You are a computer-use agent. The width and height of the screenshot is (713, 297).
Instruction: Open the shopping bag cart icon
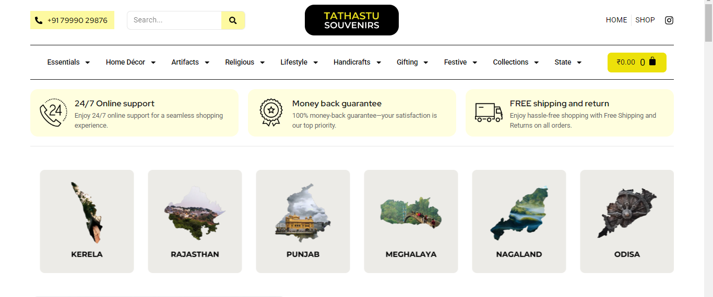tap(652, 61)
